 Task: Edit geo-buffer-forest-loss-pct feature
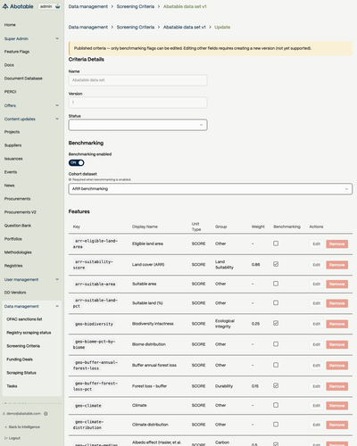click(316, 386)
